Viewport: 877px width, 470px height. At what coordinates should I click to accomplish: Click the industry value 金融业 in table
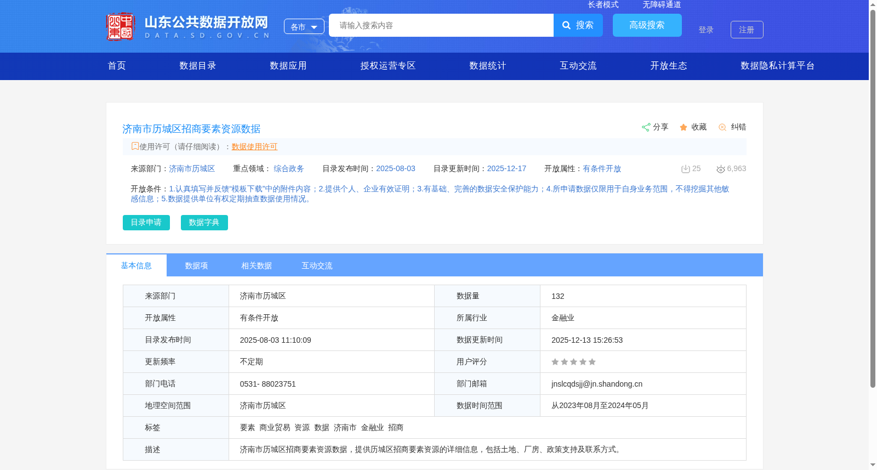pyautogui.click(x=563, y=318)
